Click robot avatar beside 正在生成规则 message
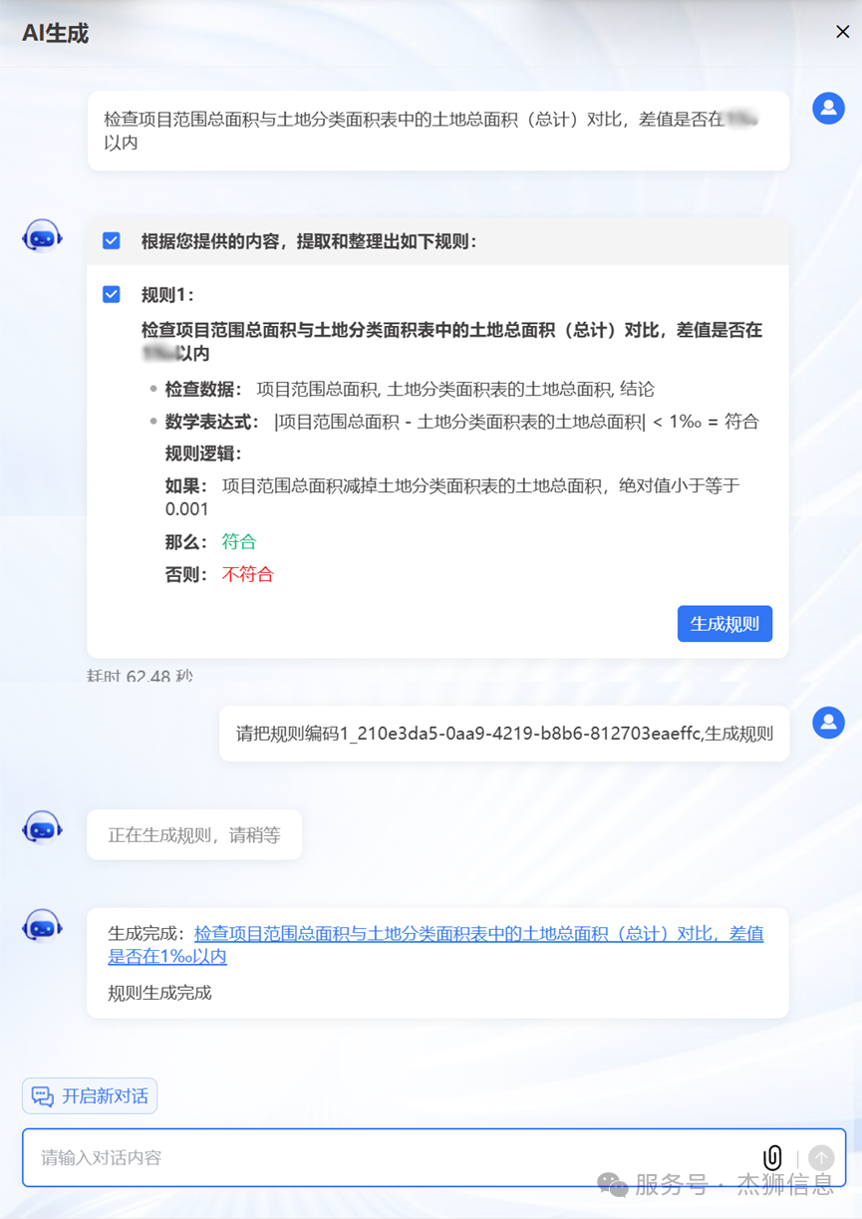Image resolution: width=862 pixels, height=1219 pixels. click(x=42, y=827)
